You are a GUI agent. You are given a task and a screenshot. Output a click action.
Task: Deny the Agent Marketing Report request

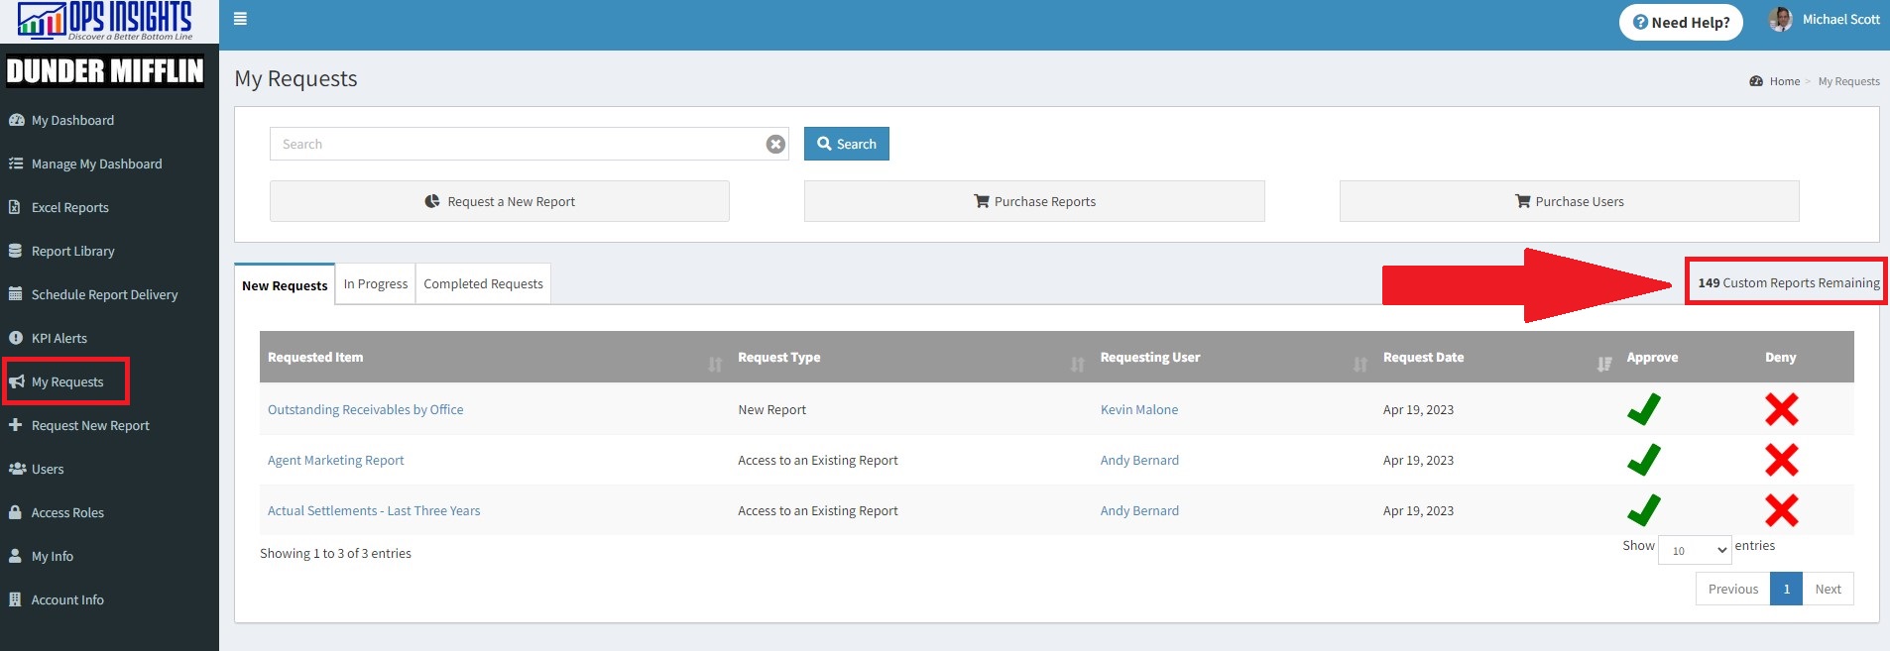(1781, 460)
